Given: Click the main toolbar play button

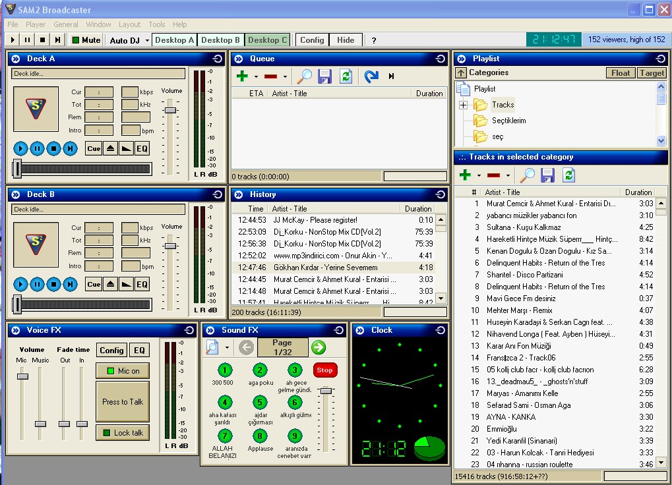Looking at the screenshot, I should coord(13,40).
